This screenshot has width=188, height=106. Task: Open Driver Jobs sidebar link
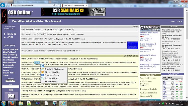coord(9,73)
